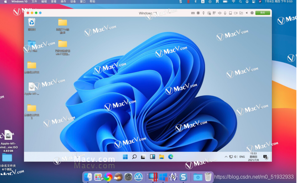Select Apple-M1 ISO file on Mac desktop
Screen dimensions: 297x183
pos(8,141)
